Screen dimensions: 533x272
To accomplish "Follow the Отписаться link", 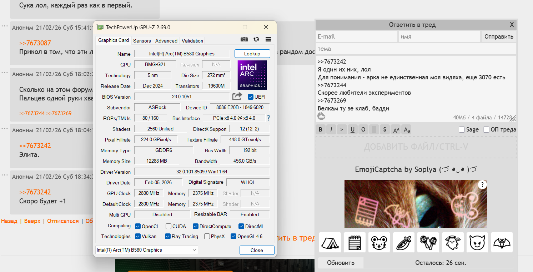I will tap(63, 221).
